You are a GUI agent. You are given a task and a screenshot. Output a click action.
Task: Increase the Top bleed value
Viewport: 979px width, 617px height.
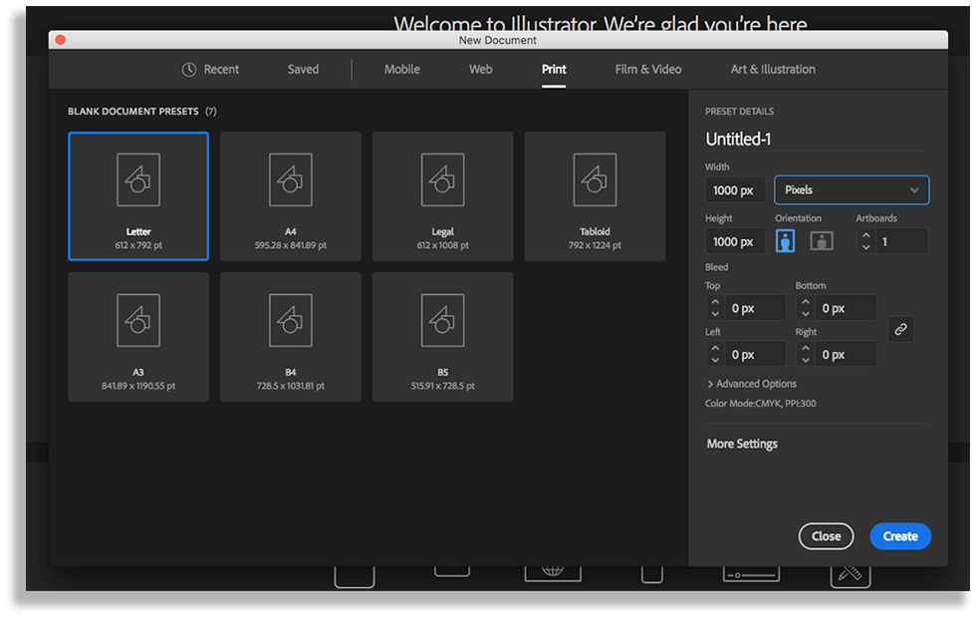tap(715, 303)
